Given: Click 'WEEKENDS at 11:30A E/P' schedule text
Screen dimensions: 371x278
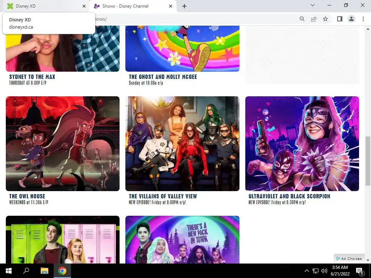Looking at the screenshot, I should pos(29,202).
